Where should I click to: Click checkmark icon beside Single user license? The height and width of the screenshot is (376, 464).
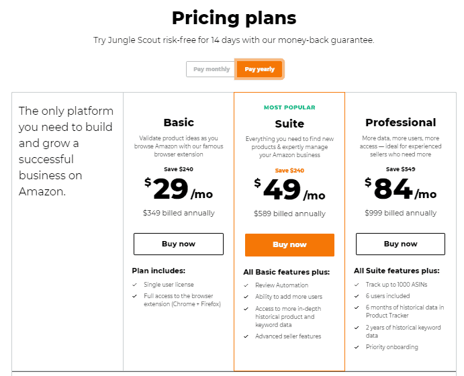135,285
